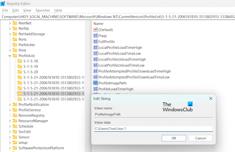Select the SecEdit tree item

click(x=25, y=132)
